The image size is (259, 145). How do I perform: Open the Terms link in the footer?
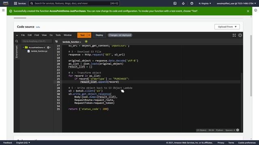tap(231, 143)
